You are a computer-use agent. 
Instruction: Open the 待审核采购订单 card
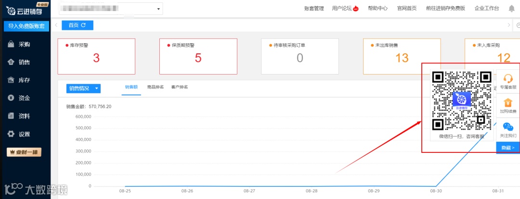(300, 56)
